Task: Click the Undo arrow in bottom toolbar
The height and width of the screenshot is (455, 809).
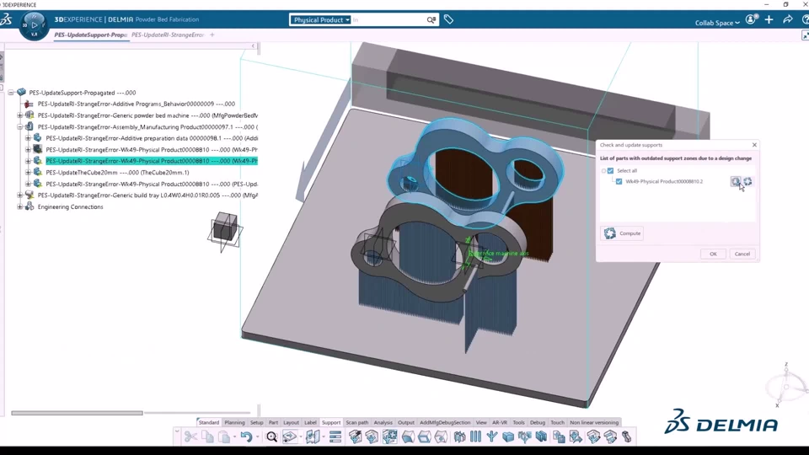Action: (x=246, y=437)
